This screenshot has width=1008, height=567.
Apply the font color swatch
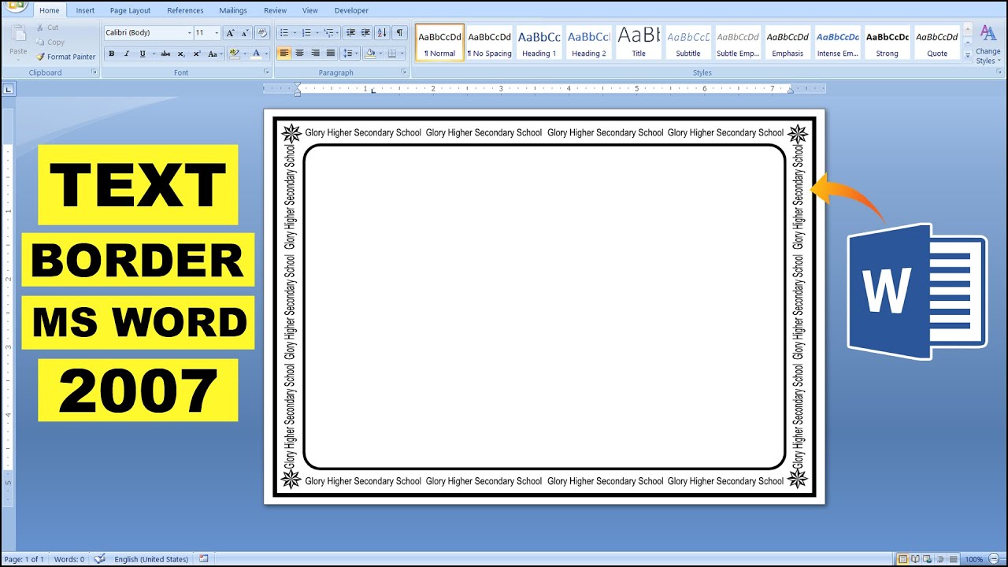256,54
